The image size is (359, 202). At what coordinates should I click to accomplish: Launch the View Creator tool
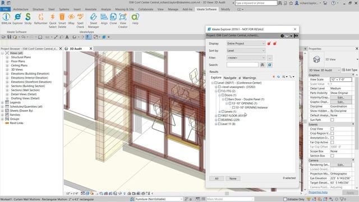point(123,21)
